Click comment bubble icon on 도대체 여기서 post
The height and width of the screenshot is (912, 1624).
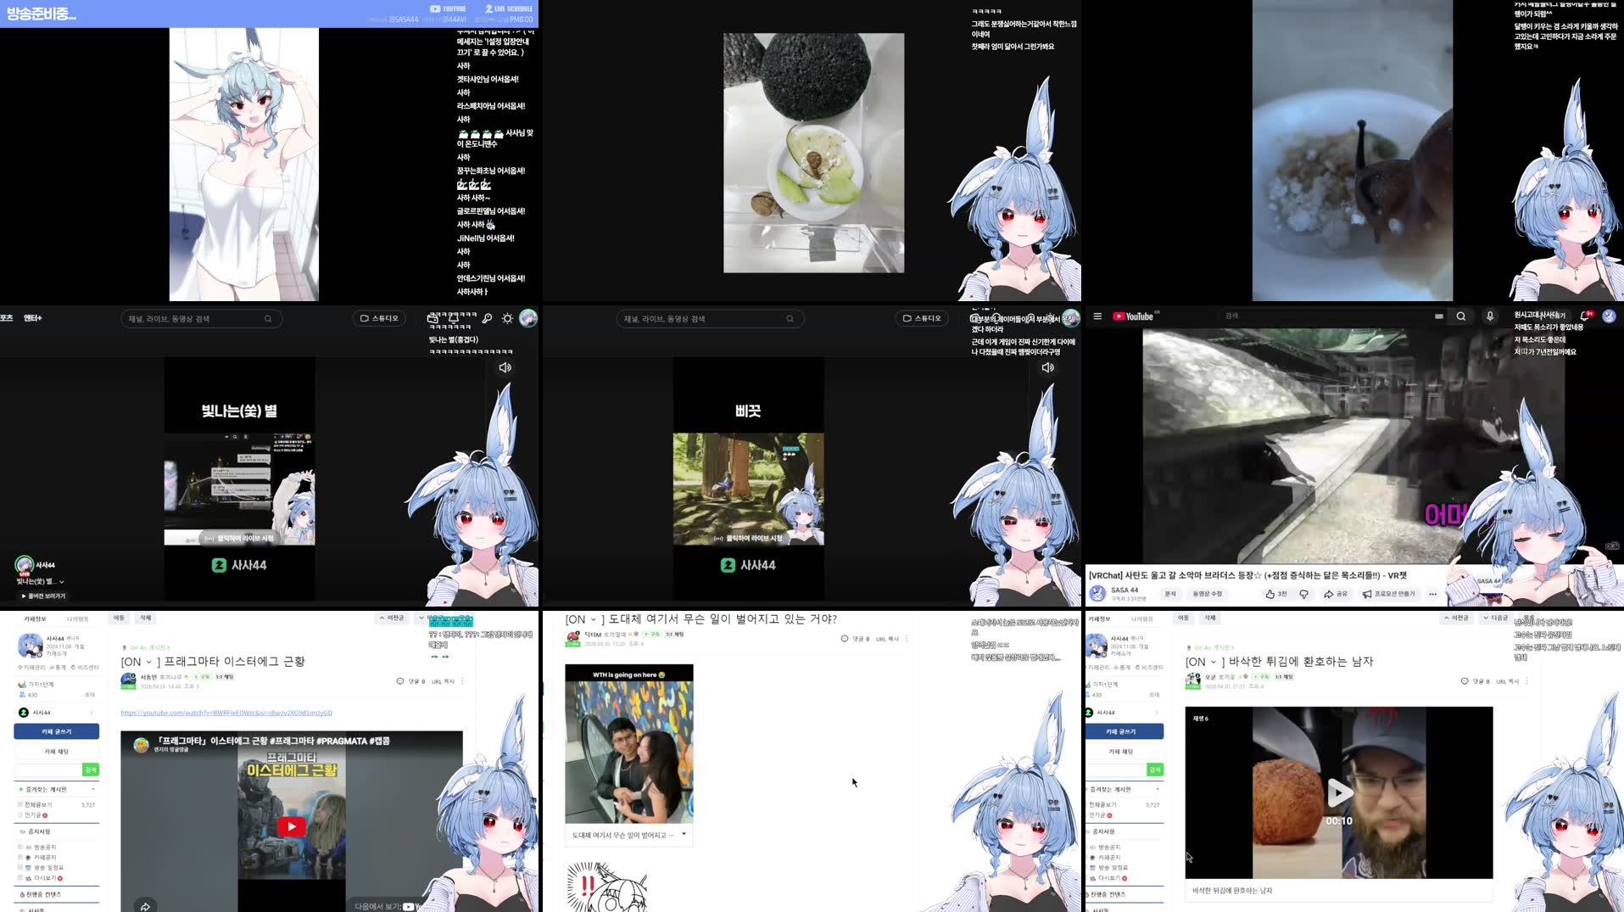coord(844,639)
